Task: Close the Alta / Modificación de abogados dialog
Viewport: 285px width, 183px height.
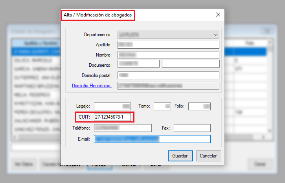Action: (x=218, y=15)
